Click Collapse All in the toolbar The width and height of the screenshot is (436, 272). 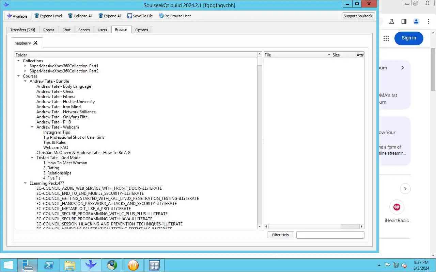(80, 16)
